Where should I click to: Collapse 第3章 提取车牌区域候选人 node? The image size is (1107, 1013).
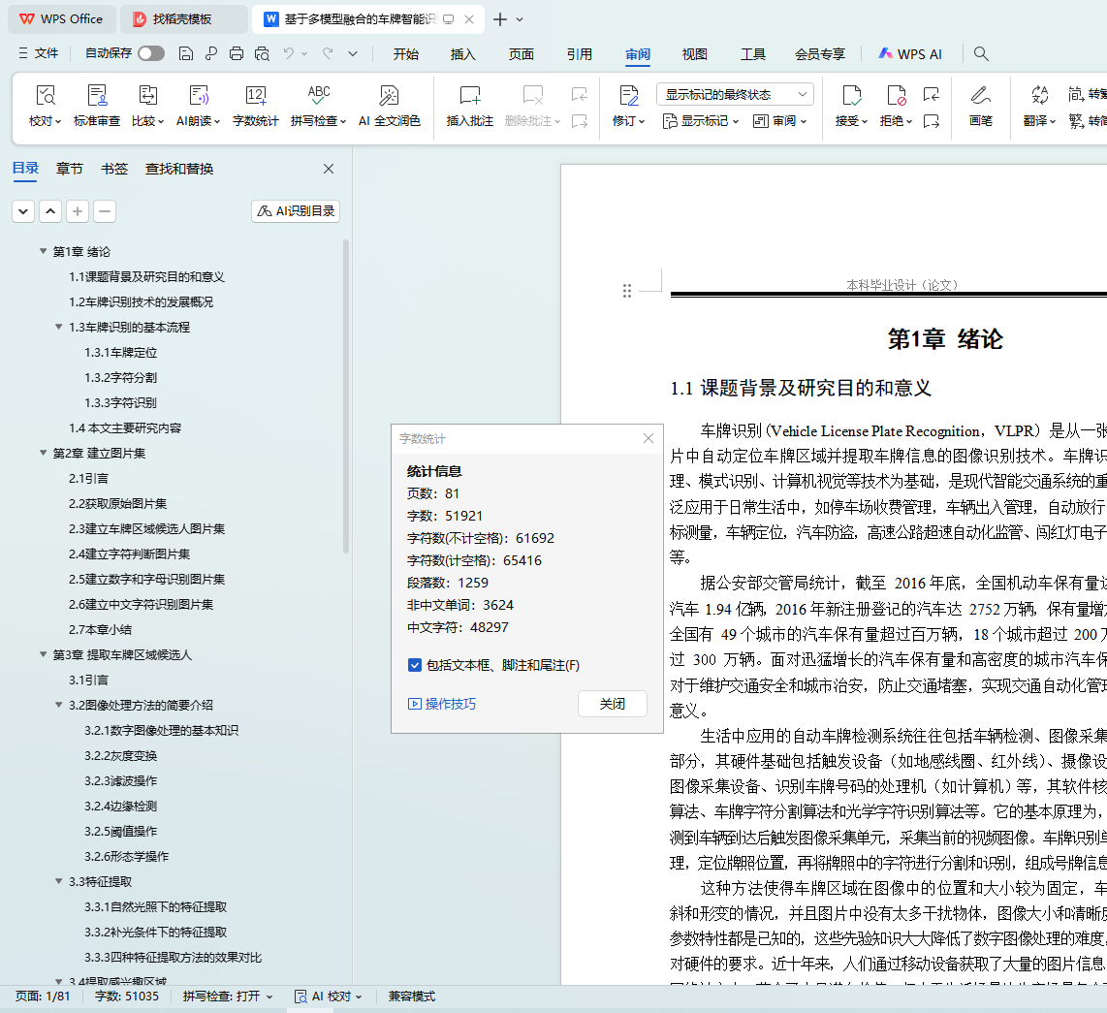43,654
